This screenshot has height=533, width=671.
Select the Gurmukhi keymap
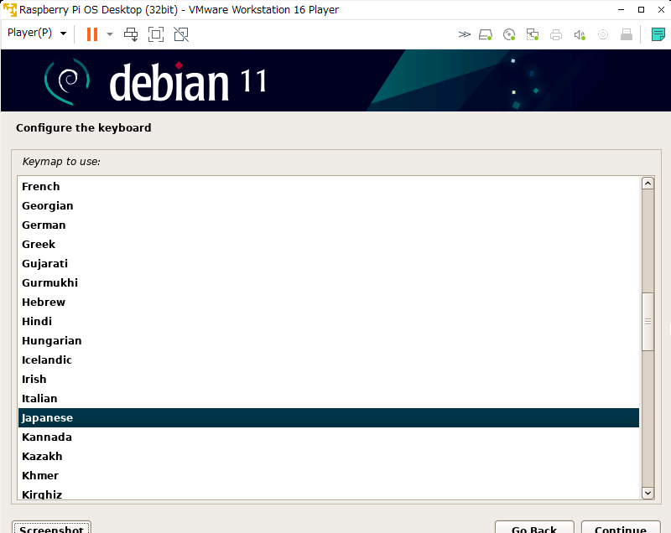click(x=329, y=282)
